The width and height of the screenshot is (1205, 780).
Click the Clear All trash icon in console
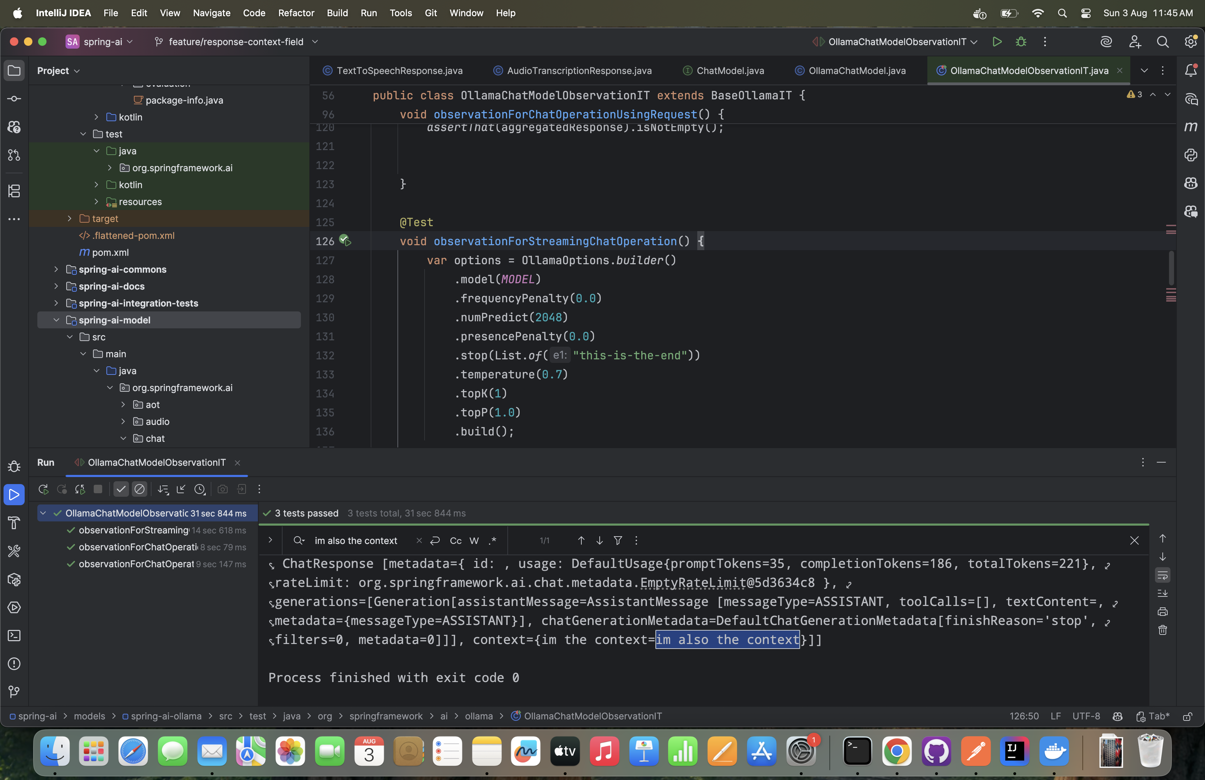(x=1162, y=630)
